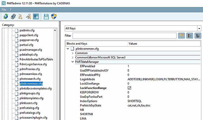
Task: Open the All Keys dropdown
Action: click(x=199, y=28)
